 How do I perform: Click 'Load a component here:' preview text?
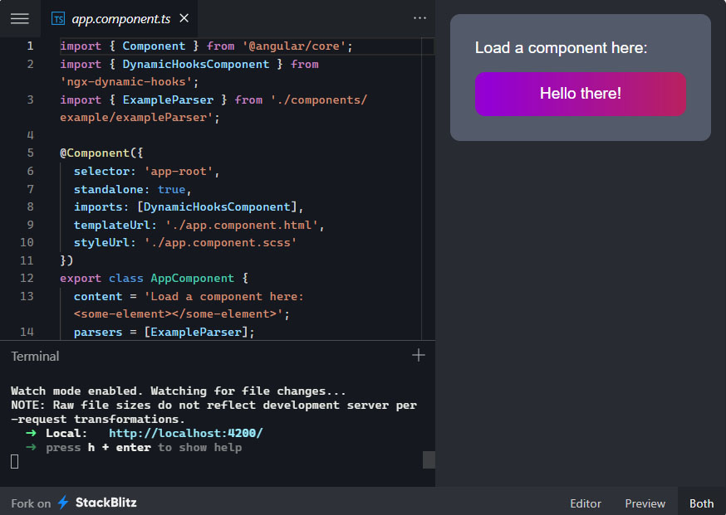pyautogui.click(x=561, y=48)
